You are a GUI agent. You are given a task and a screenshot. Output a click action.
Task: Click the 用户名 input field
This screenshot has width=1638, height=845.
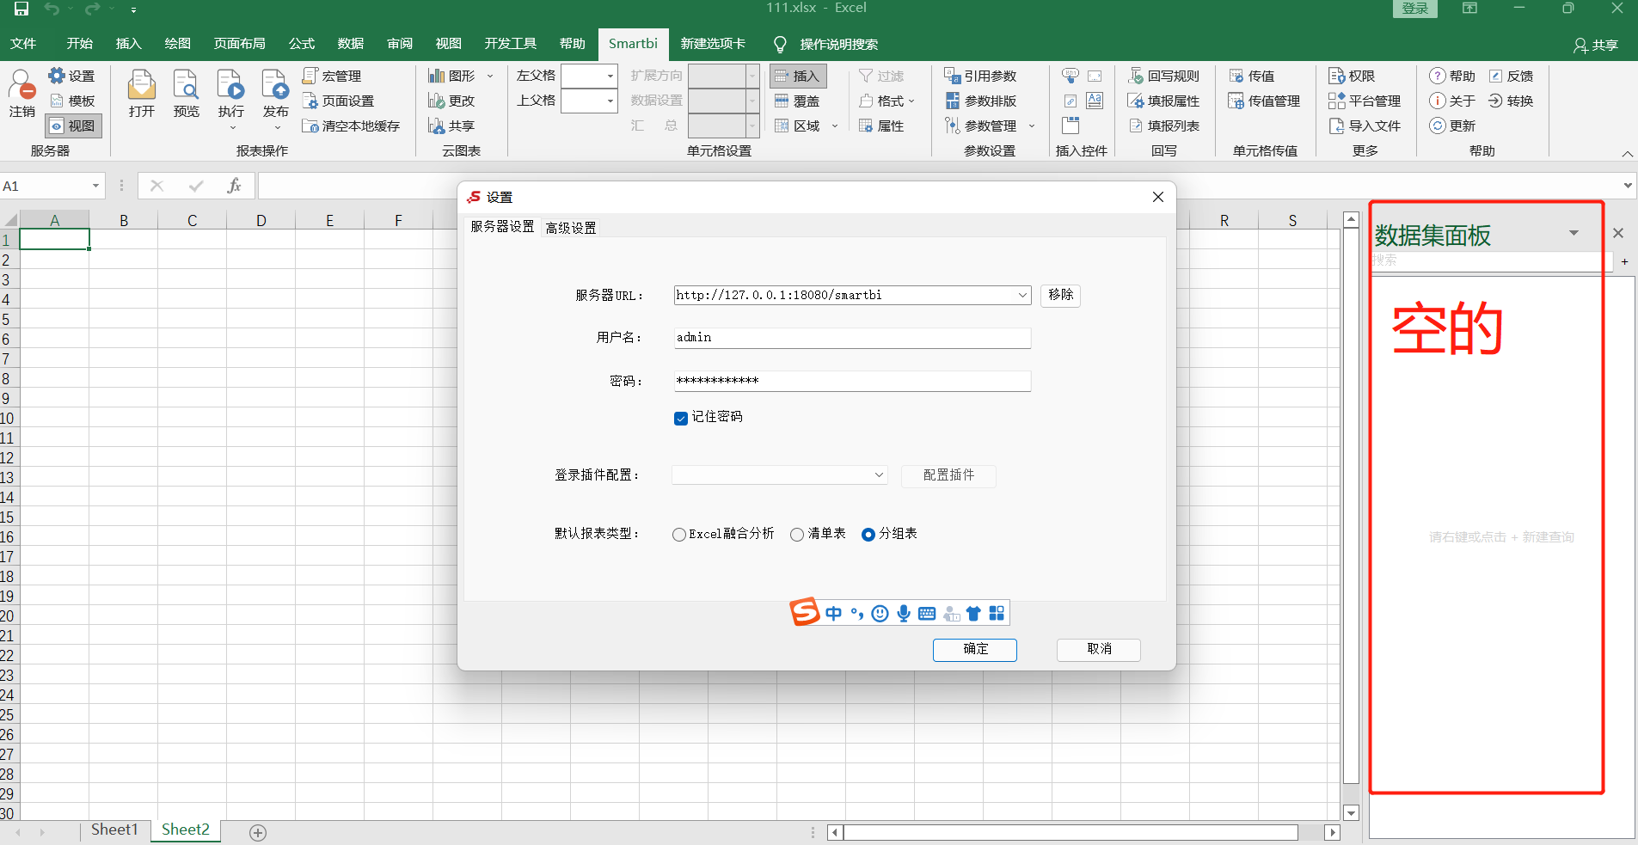tap(852, 338)
